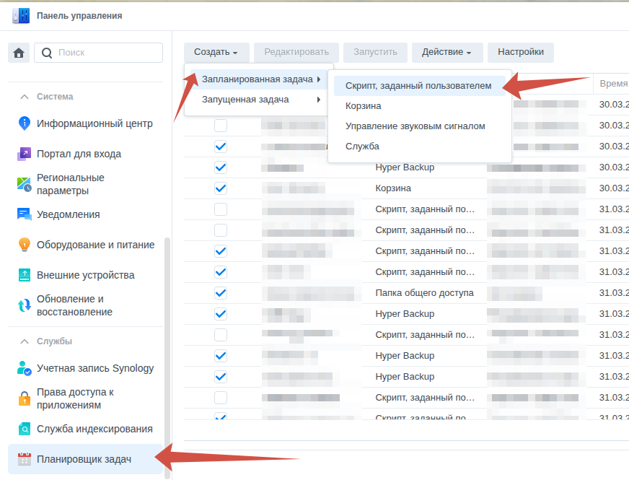Disable the task checkbox beside the first Hyper Backup row
This screenshot has height=480, width=629.
(x=221, y=167)
